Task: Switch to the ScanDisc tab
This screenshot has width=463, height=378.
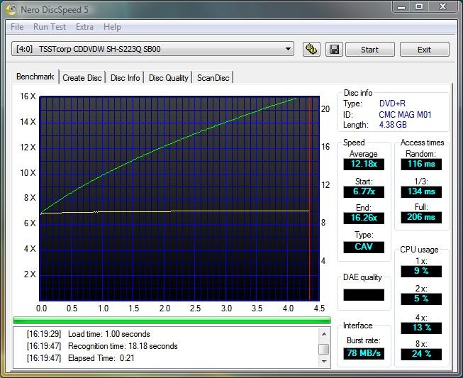Action: coord(213,78)
